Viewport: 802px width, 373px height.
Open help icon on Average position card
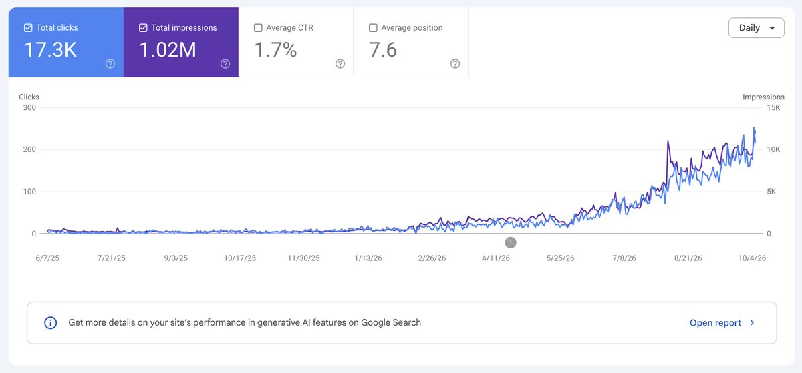[x=455, y=64]
